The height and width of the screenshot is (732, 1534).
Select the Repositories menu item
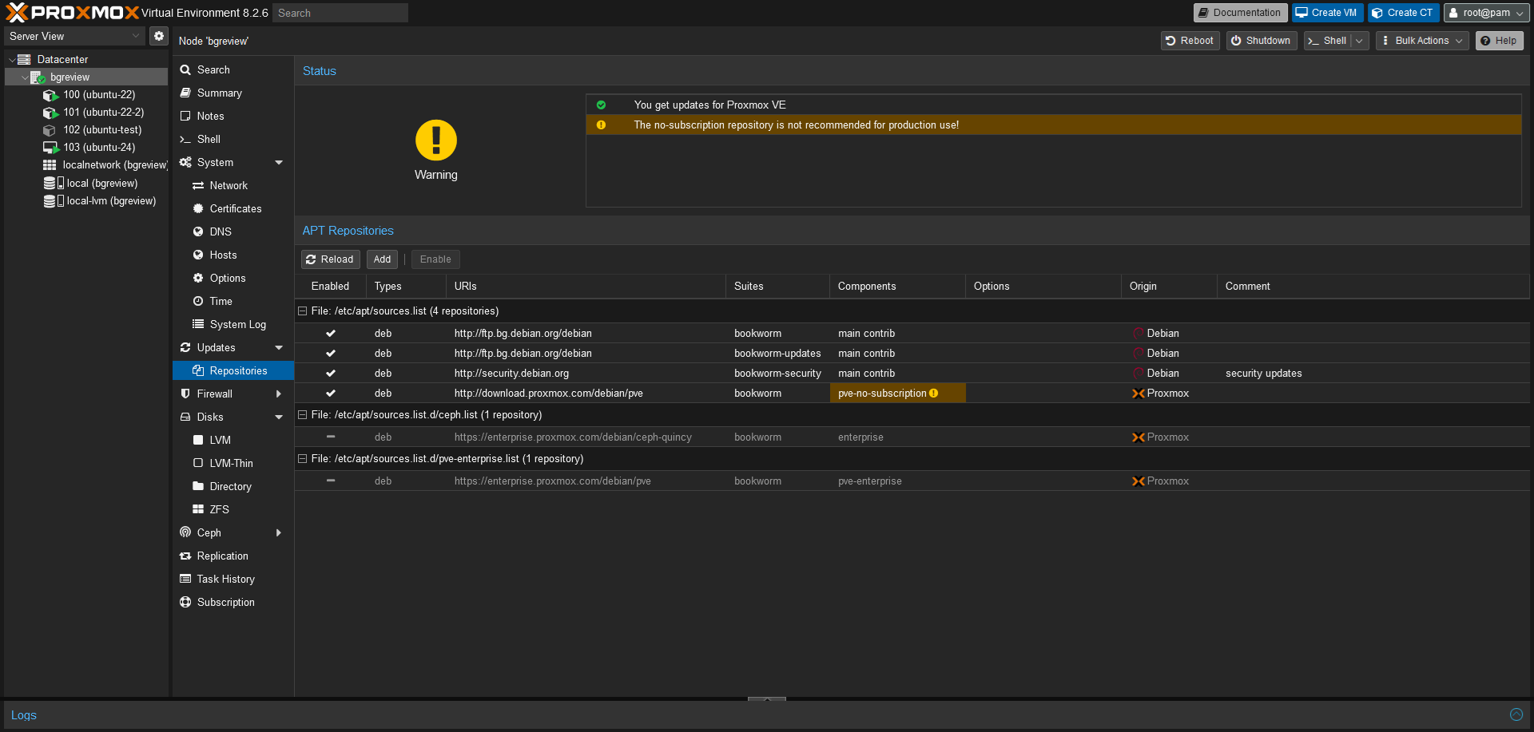[233, 371]
